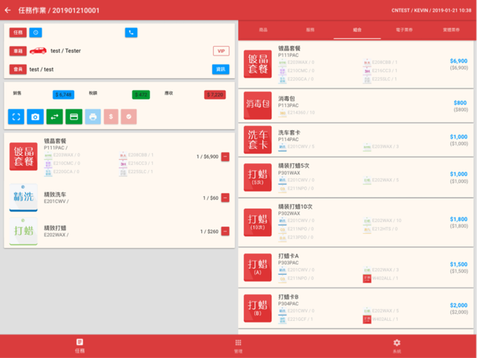Image resolution: width=477 pixels, height=358 pixels.
Task: Click the $6,900 price of 镀晶套餐
Action: [x=458, y=61]
